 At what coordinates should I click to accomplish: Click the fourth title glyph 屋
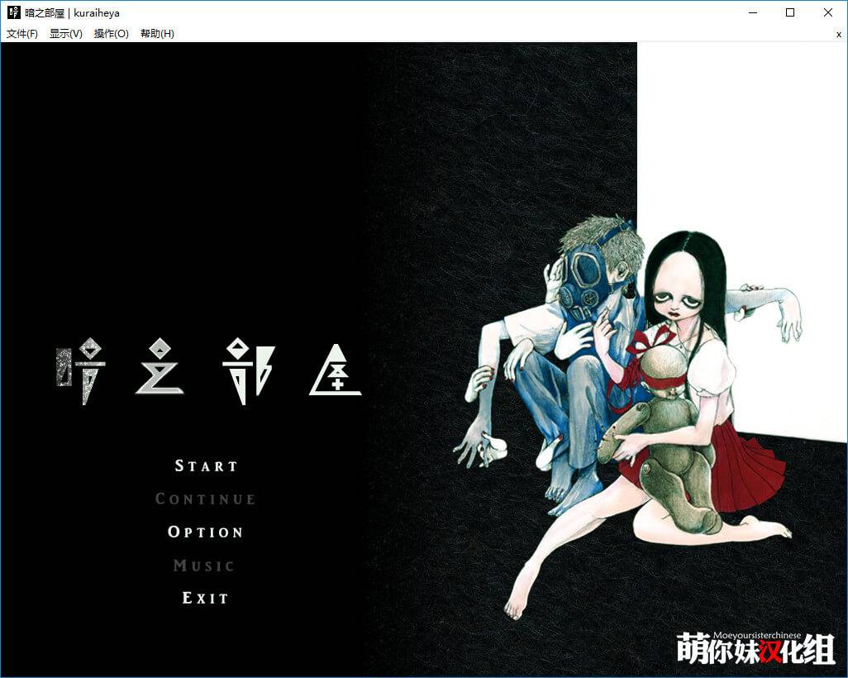click(336, 370)
